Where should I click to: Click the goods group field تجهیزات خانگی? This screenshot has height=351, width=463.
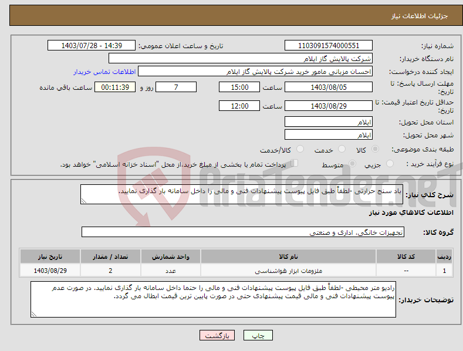tap(243, 232)
